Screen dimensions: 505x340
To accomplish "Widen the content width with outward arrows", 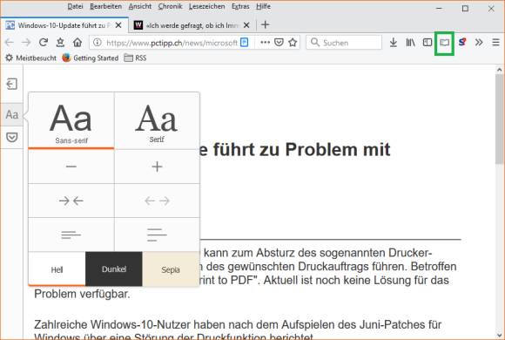I will click(157, 201).
